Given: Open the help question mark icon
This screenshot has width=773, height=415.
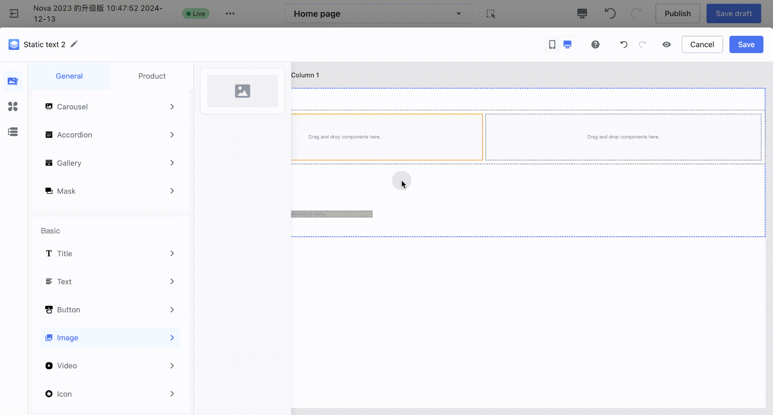Looking at the screenshot, I should (x=595, y=44).
